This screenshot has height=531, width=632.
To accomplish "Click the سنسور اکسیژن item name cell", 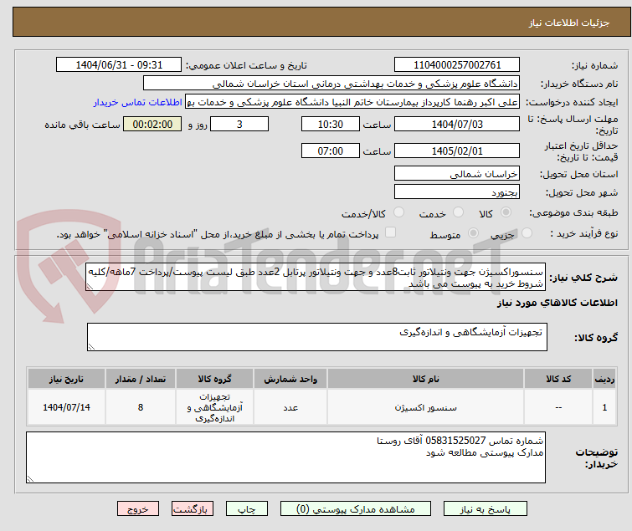I will pyautogui.click(x=425, y=407).
